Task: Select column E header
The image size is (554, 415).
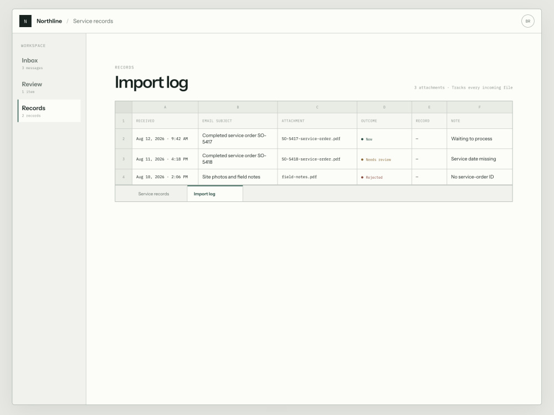Action: click(x=429, y=107)
